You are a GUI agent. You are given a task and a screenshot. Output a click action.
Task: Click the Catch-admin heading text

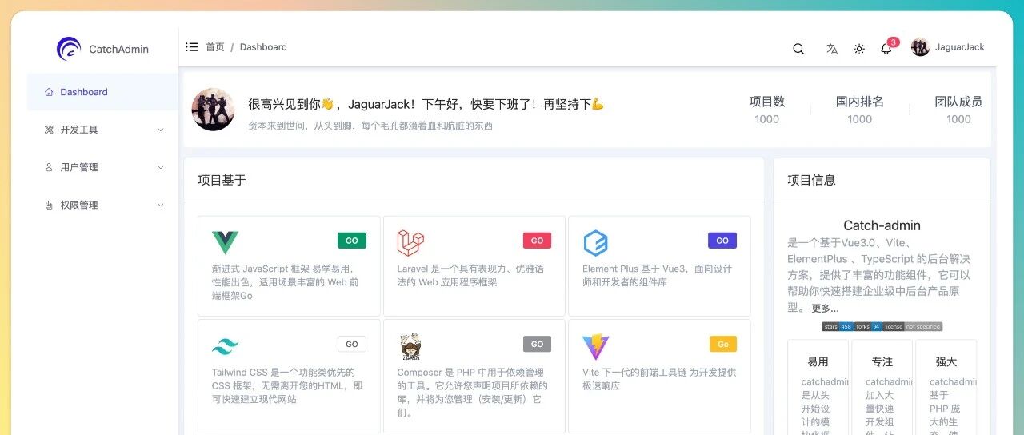882,225
